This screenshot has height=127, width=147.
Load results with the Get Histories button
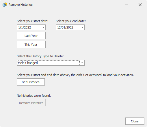(x=31, y=82)
